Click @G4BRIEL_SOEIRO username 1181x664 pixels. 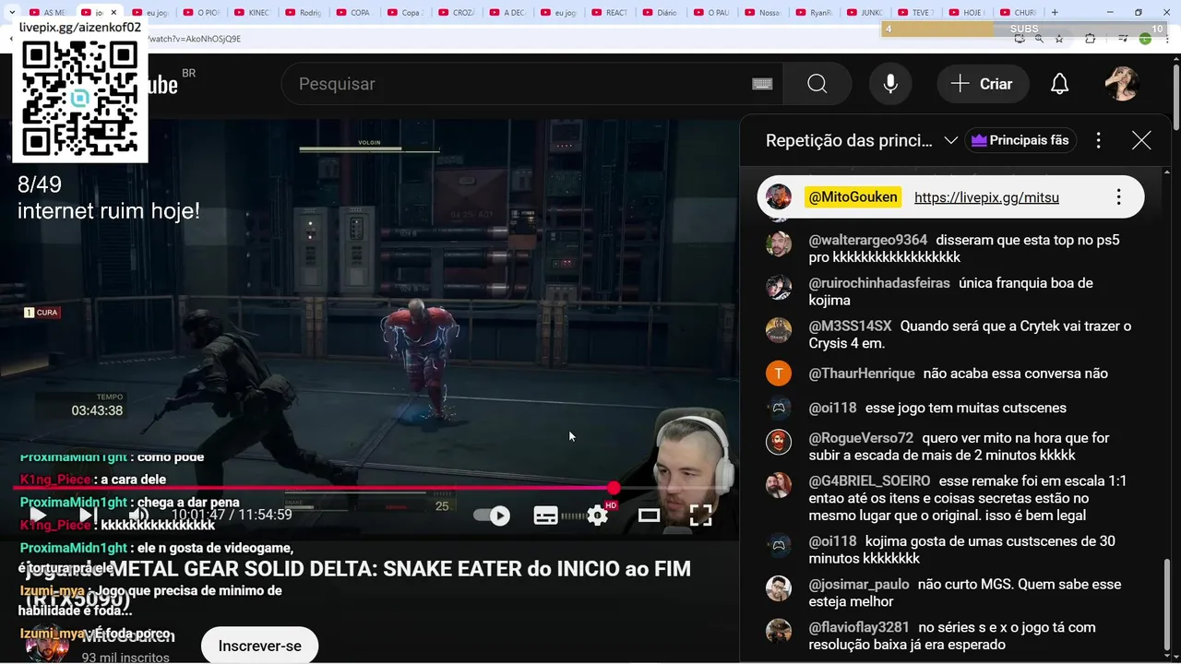click(869, 481)
